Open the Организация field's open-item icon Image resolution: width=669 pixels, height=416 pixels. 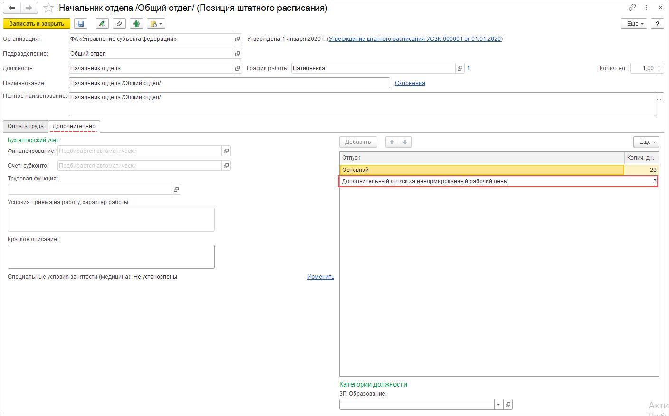(238, 39)
